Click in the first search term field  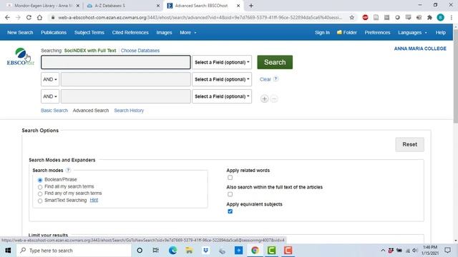[116, 62]
